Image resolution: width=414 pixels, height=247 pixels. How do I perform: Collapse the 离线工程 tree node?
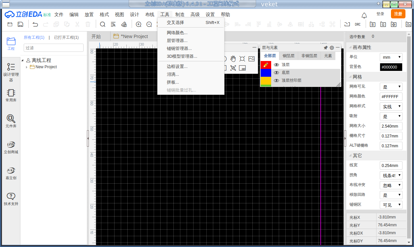(x=23, y=60)
